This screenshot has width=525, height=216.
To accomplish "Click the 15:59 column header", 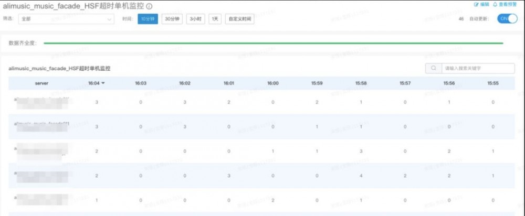I will [x=317, y=83].
